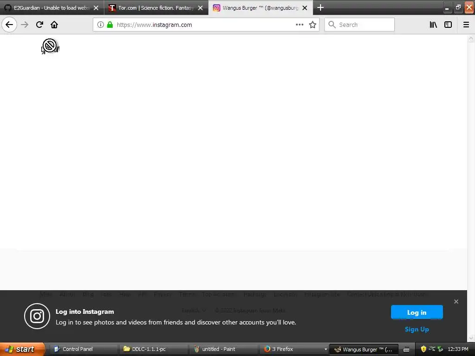Screen dimensions: 475x356
Task: Open the yellow security shield tray icon
Action: pos(424,349)
